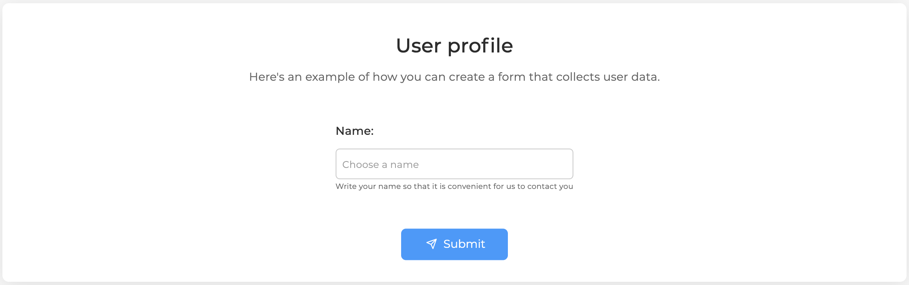Focus the Name text input field

click(454, 164)
